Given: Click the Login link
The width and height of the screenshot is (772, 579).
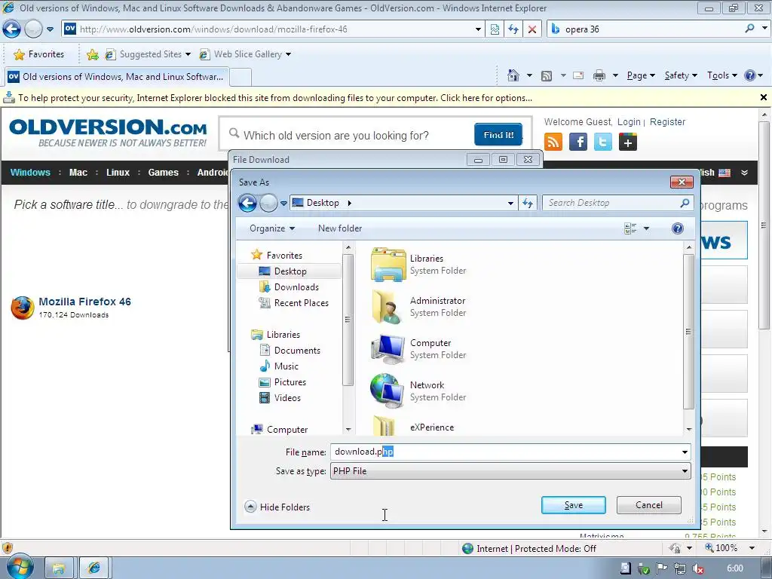Looking at the screenshot, I should [629, 121].
